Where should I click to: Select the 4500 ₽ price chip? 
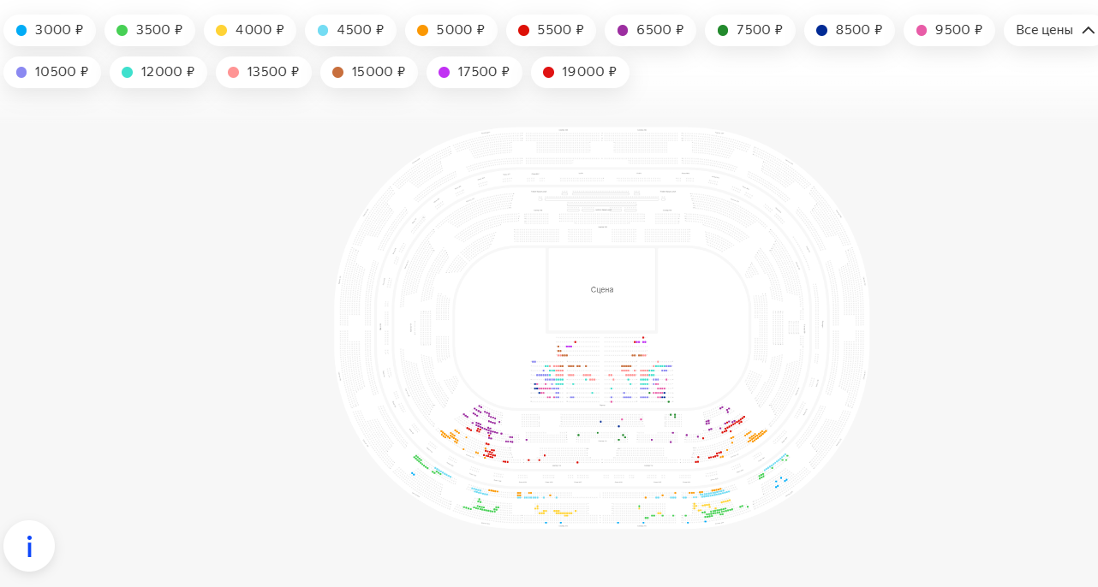coord(350,30)
